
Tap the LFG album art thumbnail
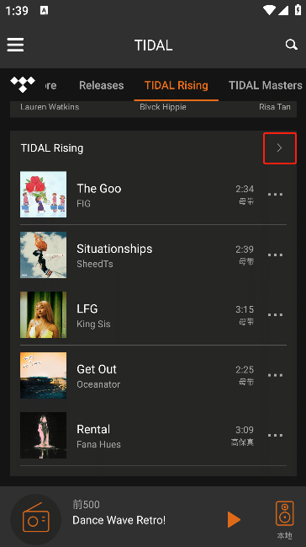tap(43, 314)
